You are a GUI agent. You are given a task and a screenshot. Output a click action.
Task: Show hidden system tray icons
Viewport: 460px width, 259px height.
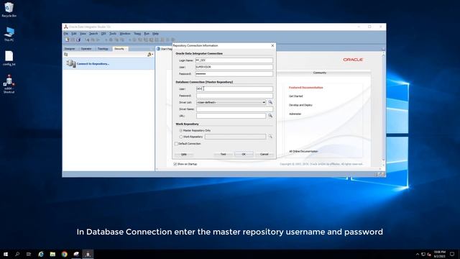[417, 254]
